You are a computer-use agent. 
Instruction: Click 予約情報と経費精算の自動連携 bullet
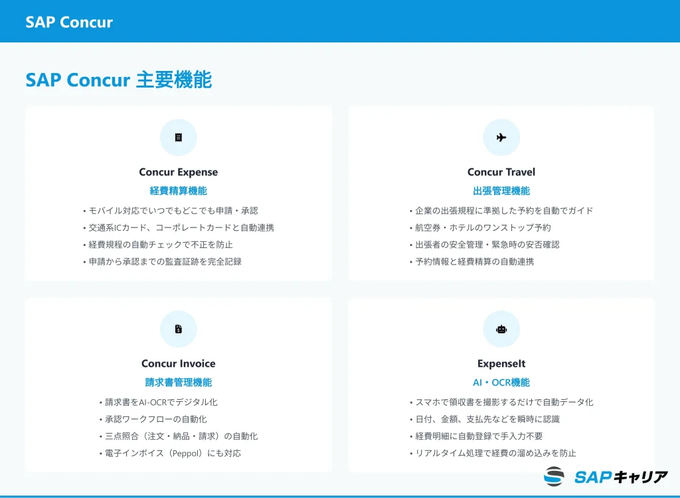[472, 261]
